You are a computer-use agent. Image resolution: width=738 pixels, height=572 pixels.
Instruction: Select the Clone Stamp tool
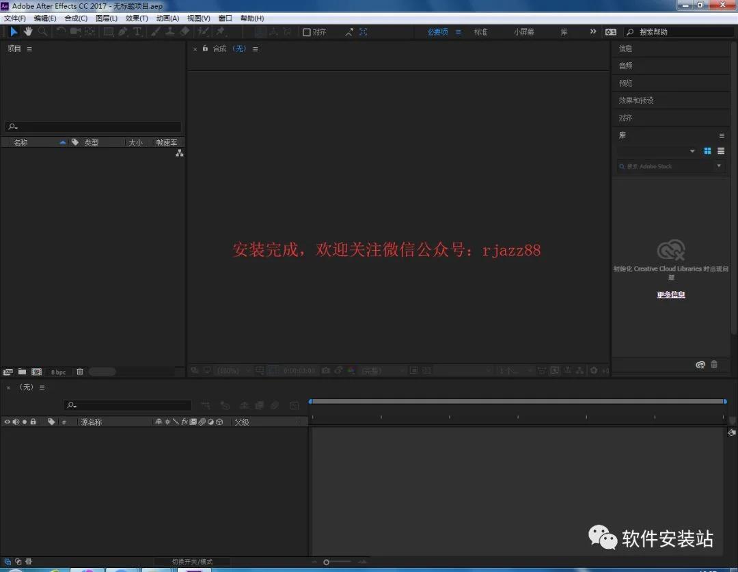[x=170, y=31]
